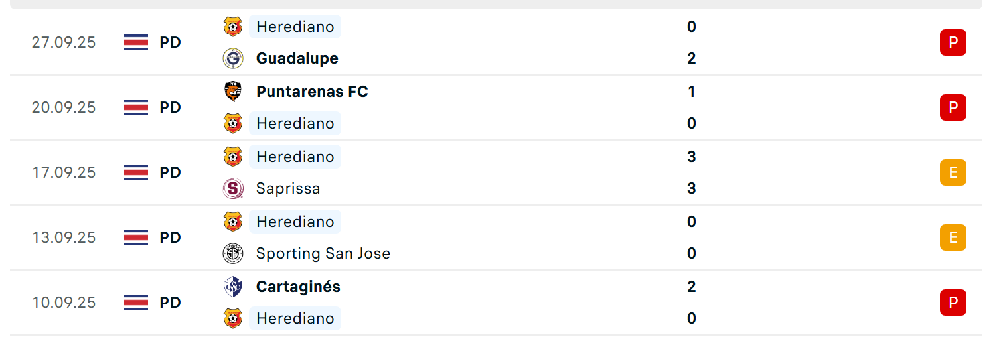Open the Guadalupe team link
Image resolution: width=995 pixels, height=337 pixels.
pos(297,58)
